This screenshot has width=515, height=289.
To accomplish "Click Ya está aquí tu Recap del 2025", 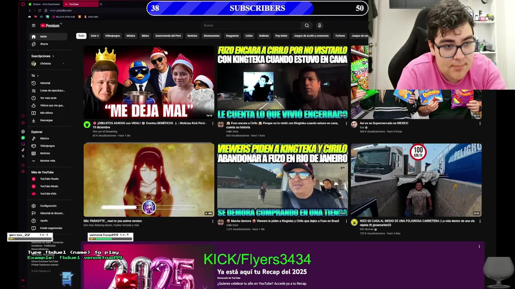I will pos(262,272).
